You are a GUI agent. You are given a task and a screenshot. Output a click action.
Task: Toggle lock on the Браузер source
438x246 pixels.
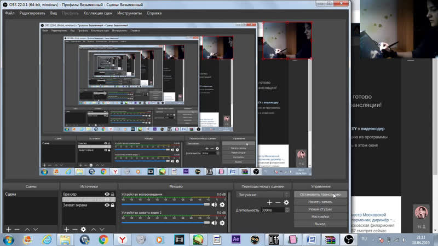coord(113,194)
